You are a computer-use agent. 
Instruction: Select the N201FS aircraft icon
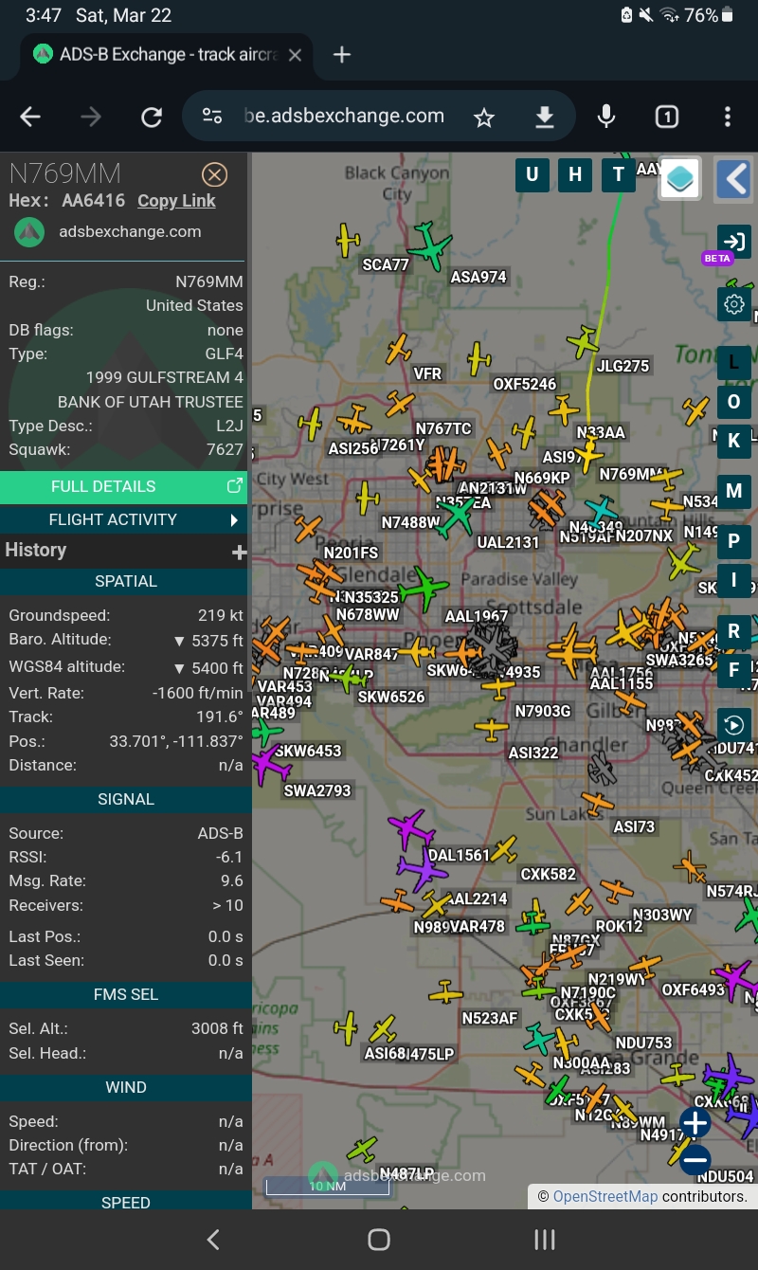[308, 529]
